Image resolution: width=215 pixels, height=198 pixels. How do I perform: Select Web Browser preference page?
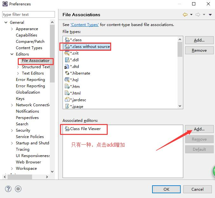click(28, 162)
